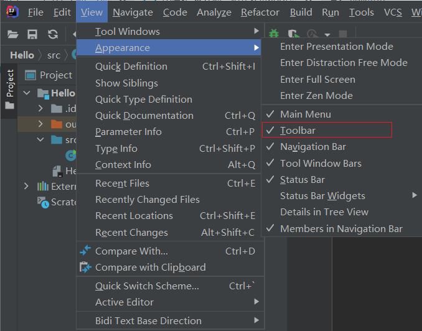Click the Run with Coverage icon
Viewport: 422px width, 331px height.
[293, 34]
